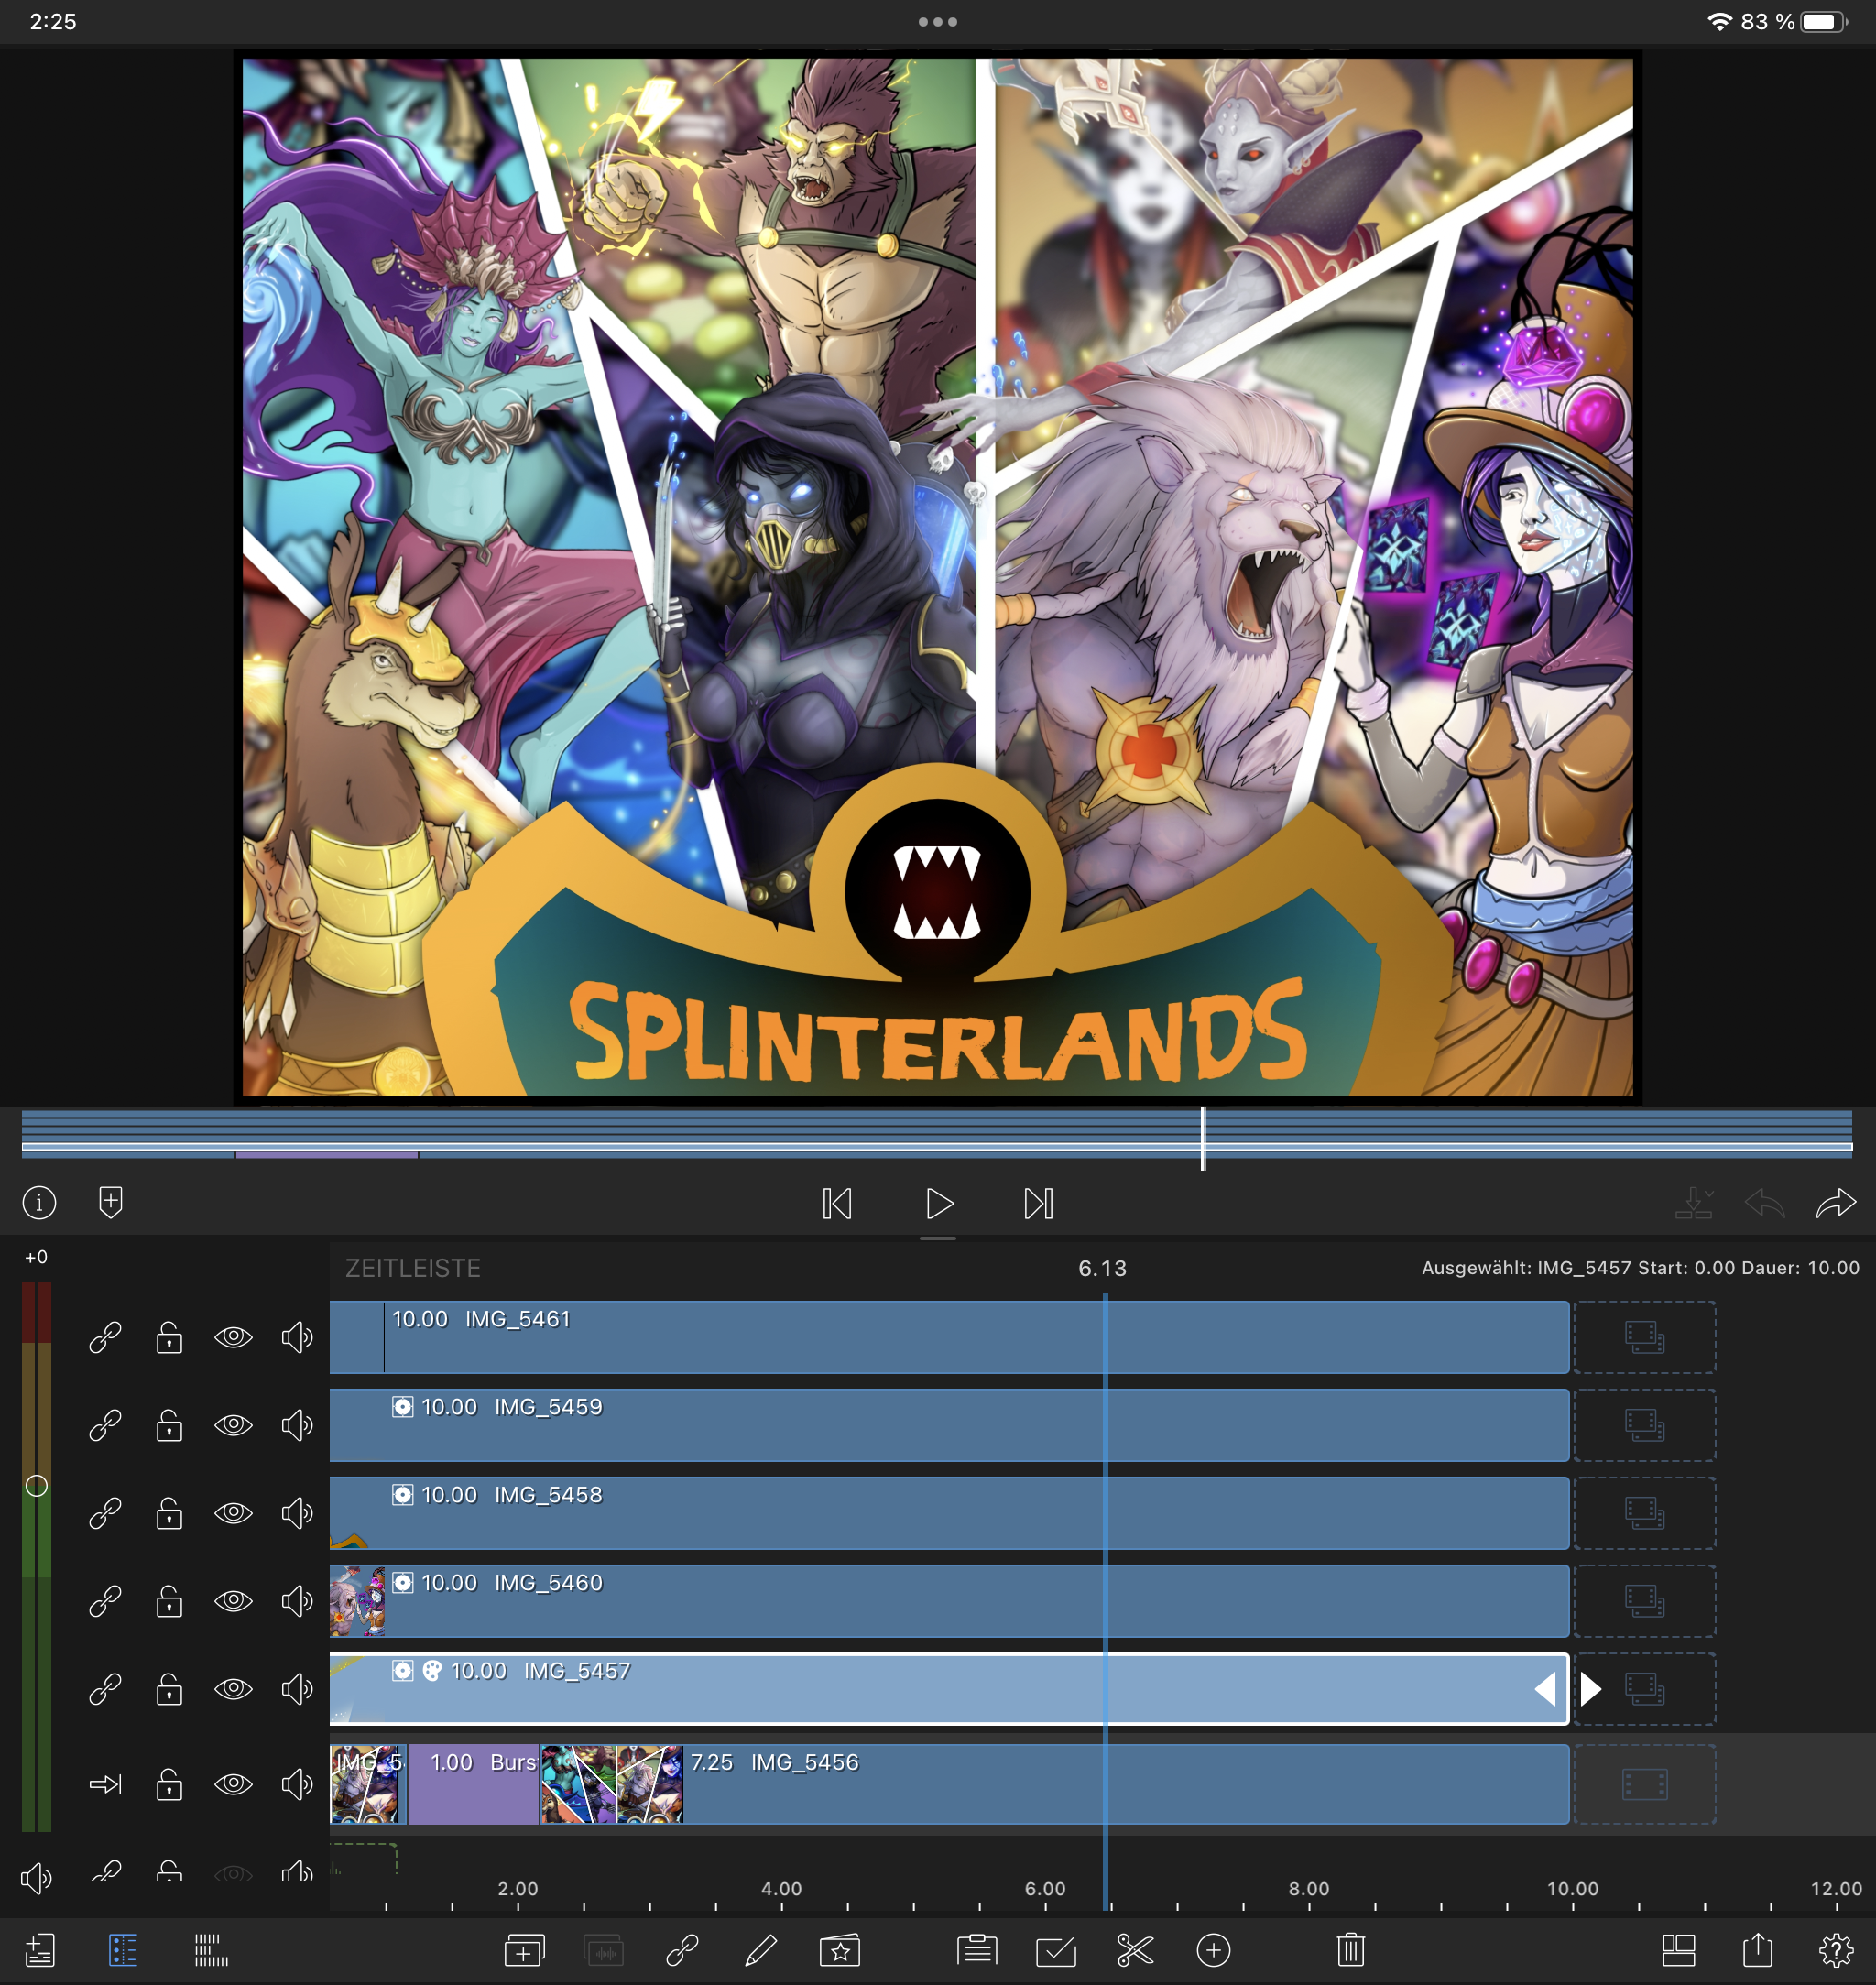Hide the IMG_5458 track
This screenshot has width=1876, height=1985.
click(233, 1513)
